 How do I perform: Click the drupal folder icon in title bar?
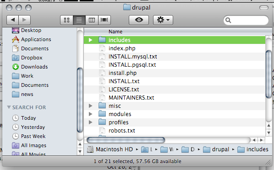(x=126, y=7)
